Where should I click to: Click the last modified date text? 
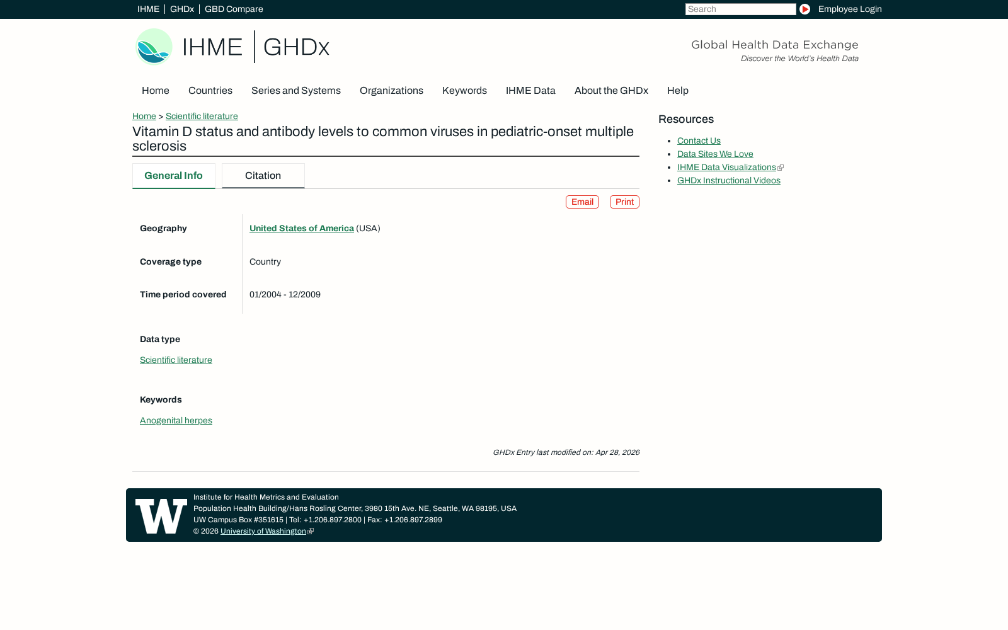566,452
